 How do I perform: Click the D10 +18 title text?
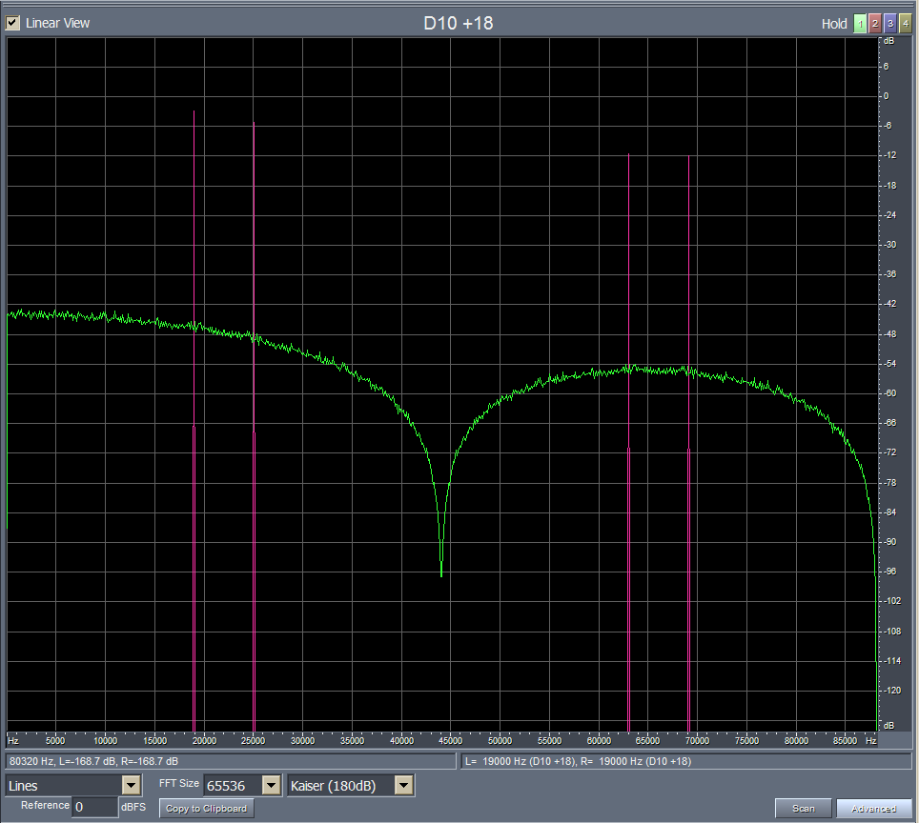[459, 24]
